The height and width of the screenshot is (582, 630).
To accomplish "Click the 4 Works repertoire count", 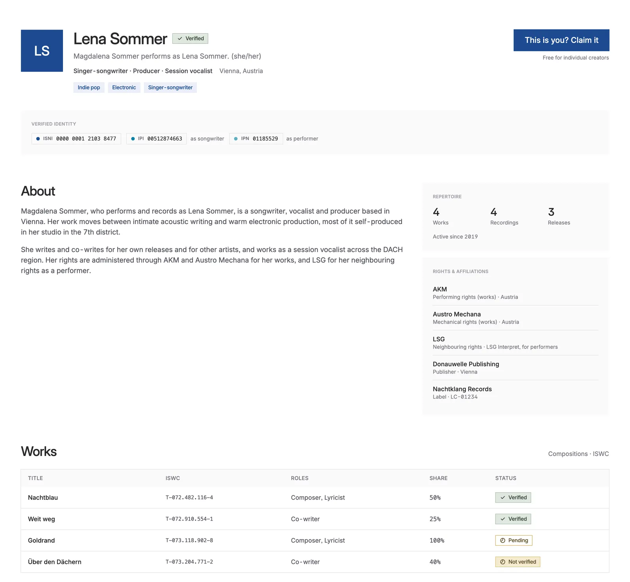I will point(441,216).
